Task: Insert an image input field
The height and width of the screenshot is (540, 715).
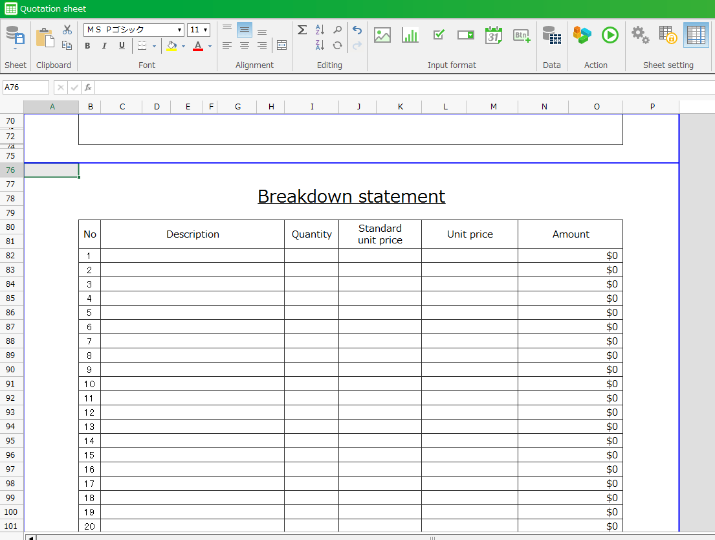Action: [x=382, y=36]
